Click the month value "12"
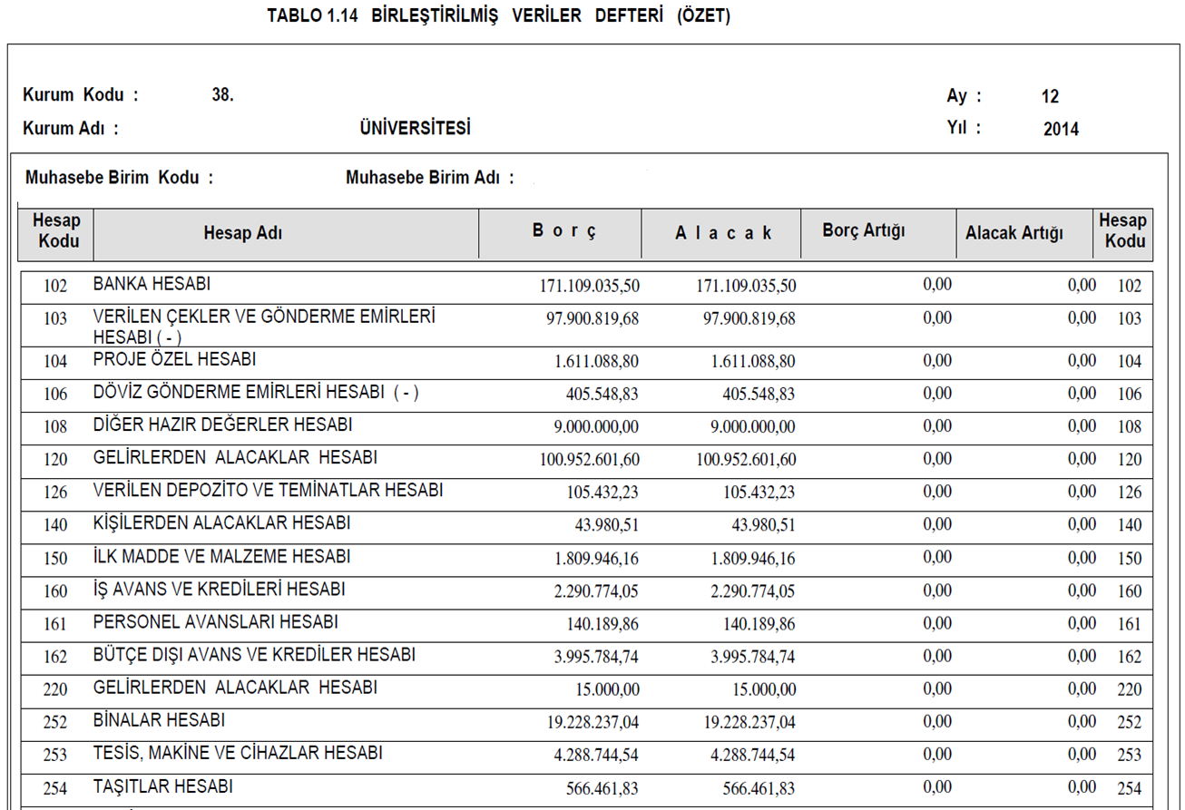The height and width of the screenshot is (810, 1185). click(1051, 97)
